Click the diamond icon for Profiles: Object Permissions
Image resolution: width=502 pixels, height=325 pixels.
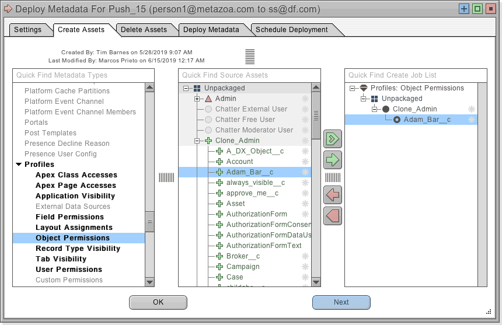click(364, 88)
